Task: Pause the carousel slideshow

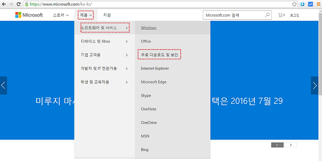Action: [277, 145]
